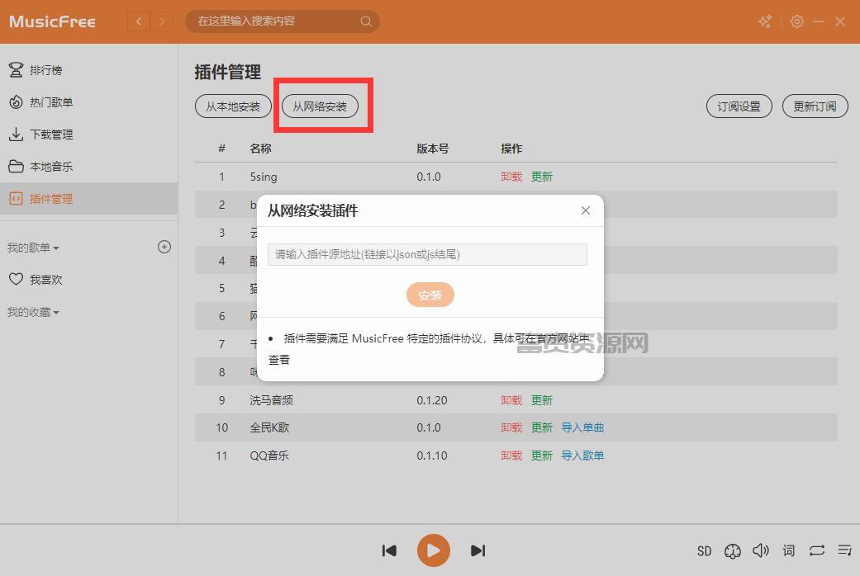Click the 名称 column header
This screenshot has height=576, width=860.
click(x=260, y=149)
